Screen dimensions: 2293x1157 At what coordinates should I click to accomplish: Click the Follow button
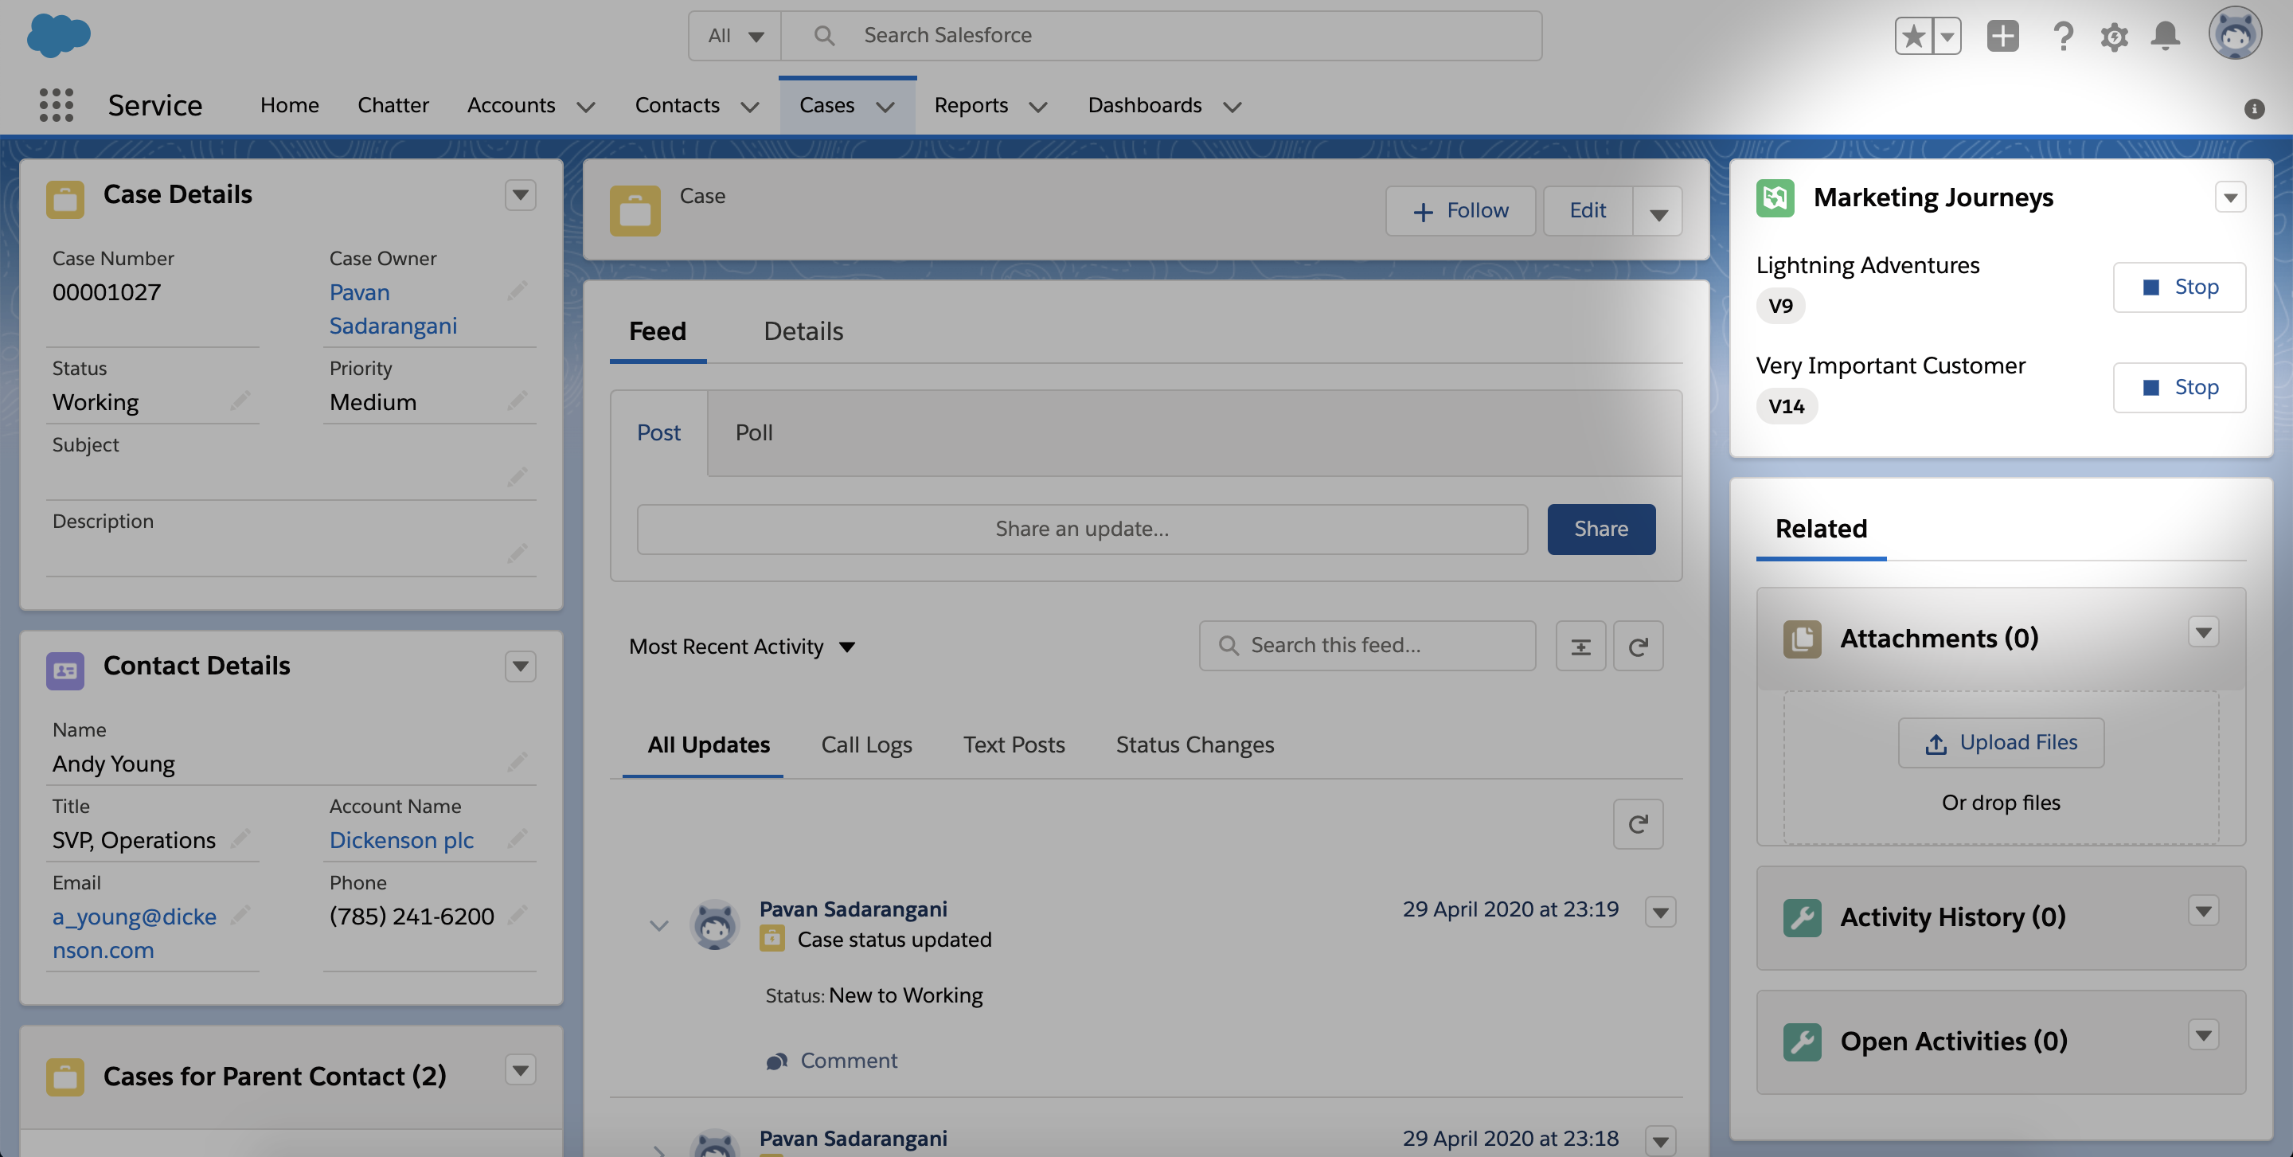coord(1460,211)
